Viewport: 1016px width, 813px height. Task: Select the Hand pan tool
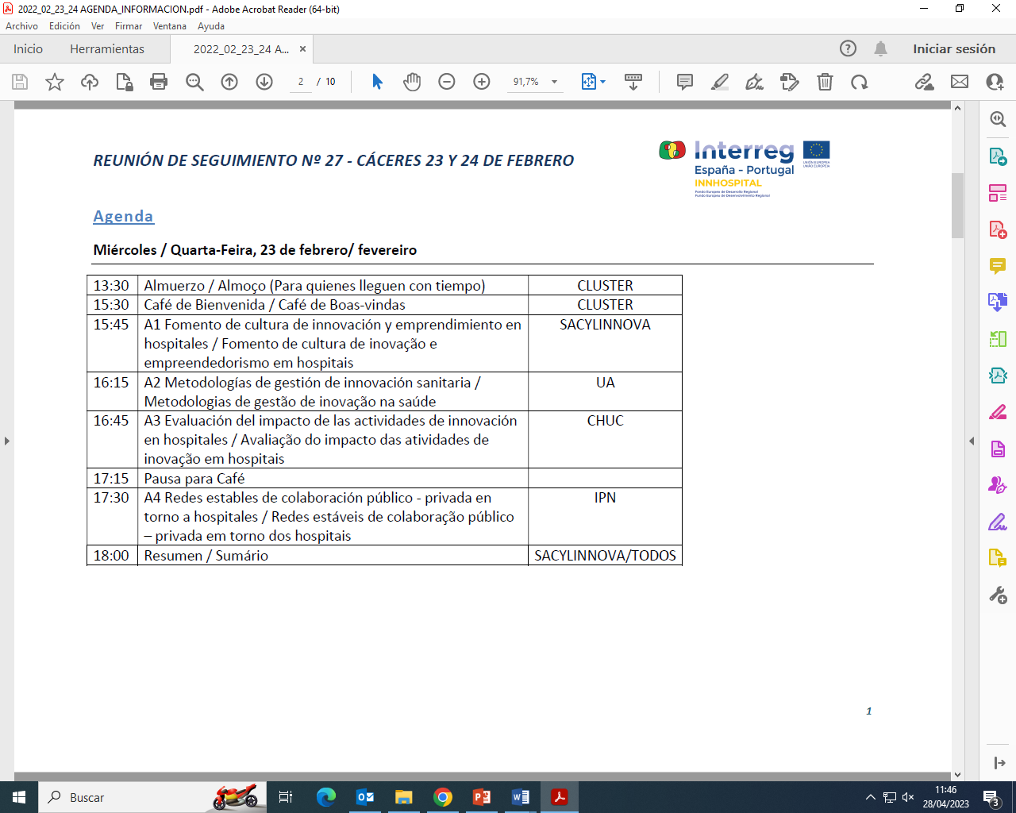412,82
